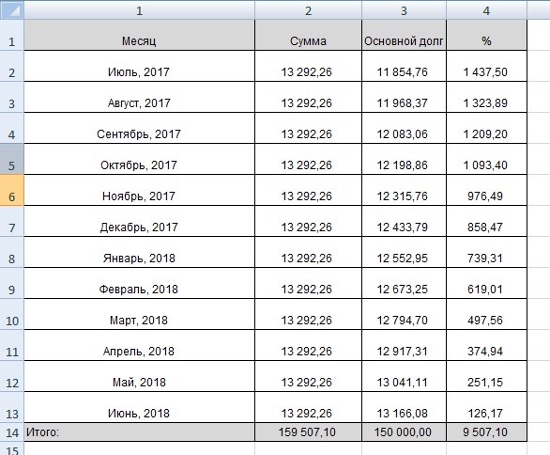
Task: Select column header 4
Action: pyautogui.click(x=486, y=10)
